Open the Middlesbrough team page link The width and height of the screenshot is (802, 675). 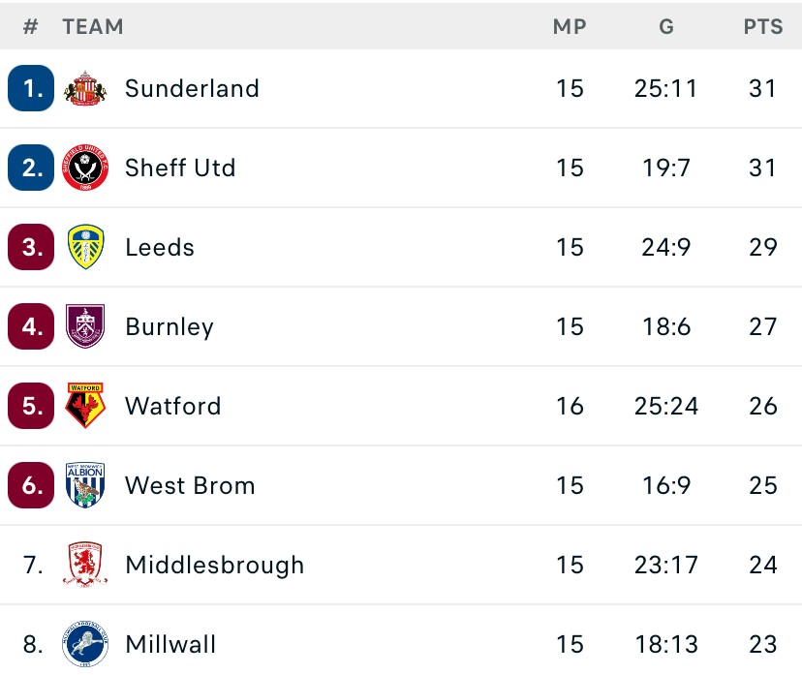[x=214, y=566]
